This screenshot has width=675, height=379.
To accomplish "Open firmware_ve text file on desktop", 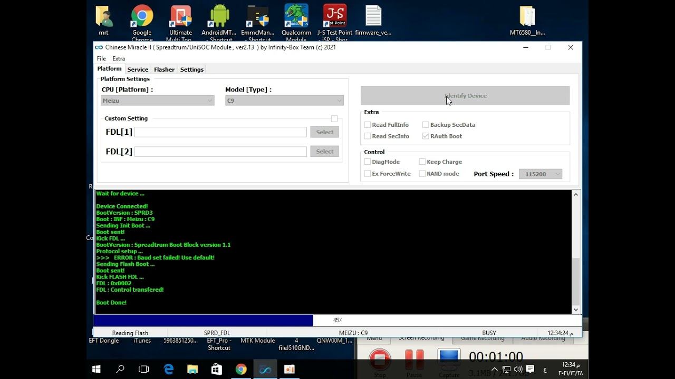I will (x=373, y=20).
